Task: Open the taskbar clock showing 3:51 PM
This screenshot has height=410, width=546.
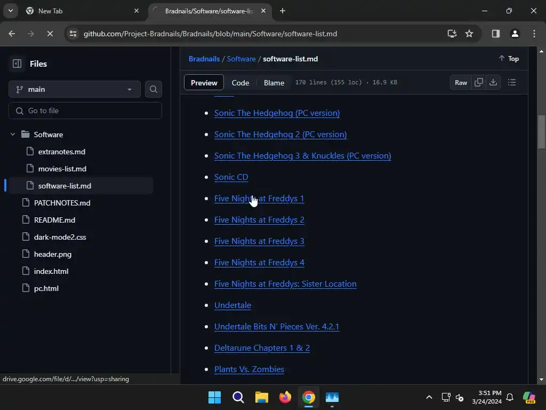Action: 487,397
